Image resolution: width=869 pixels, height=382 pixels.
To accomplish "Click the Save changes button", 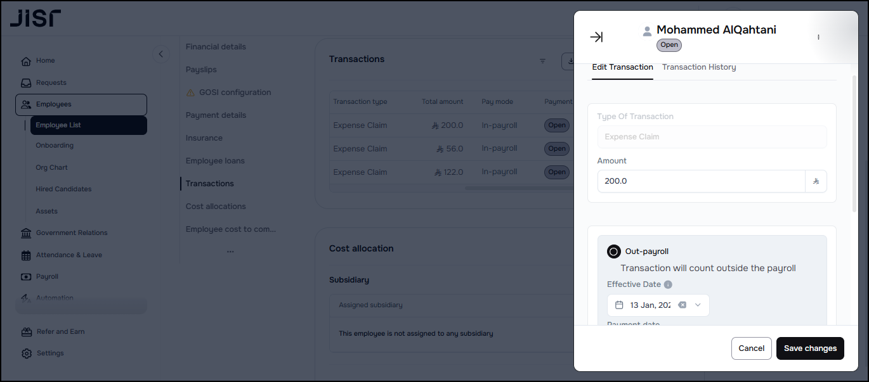I will point(810,348).
